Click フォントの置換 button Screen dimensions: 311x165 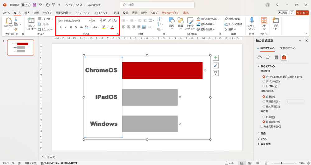[x=233, y=24]
